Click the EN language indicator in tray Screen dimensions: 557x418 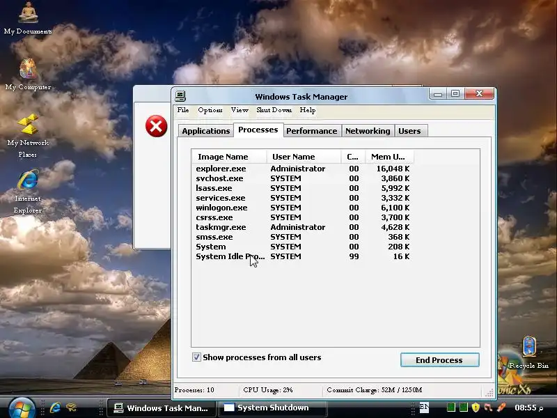(x=424, y=408)
